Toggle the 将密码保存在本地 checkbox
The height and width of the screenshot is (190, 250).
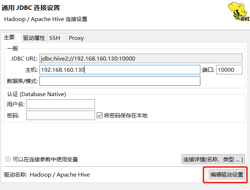pyautogui.click(x=100, y=115)
